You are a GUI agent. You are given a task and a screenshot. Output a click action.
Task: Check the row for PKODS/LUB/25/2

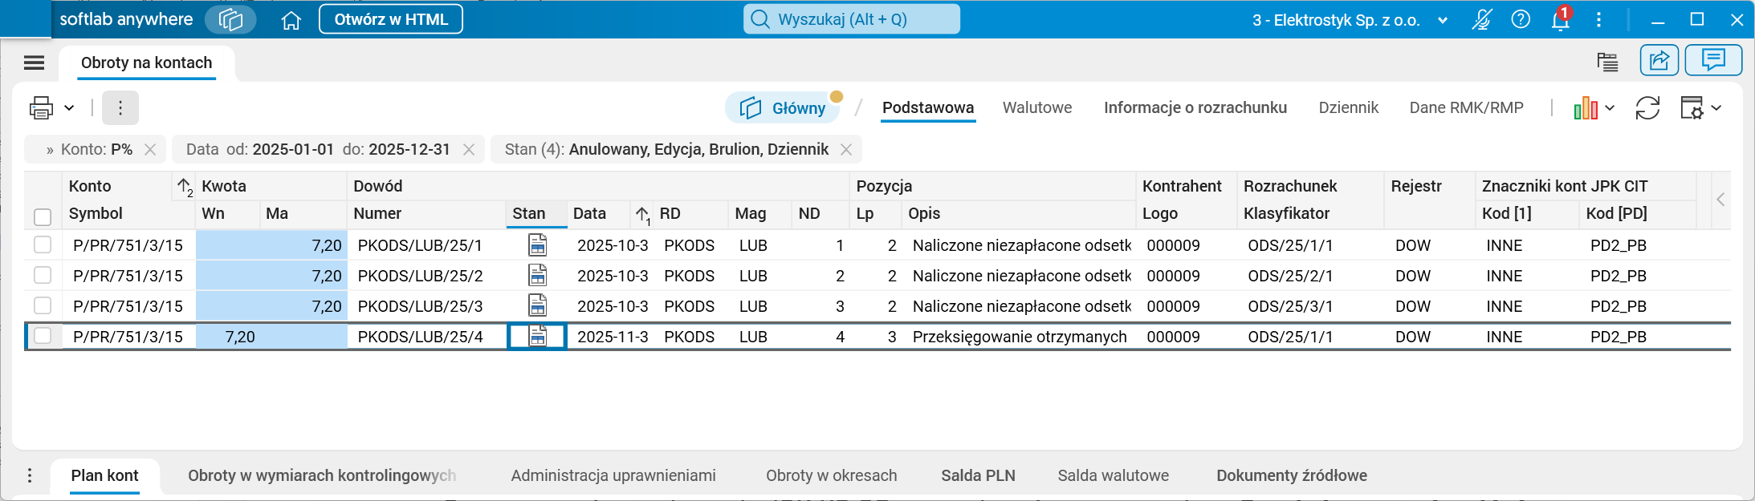click(43, 275)
